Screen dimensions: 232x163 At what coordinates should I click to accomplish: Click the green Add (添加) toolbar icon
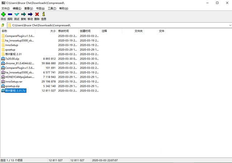pos(3,14)
